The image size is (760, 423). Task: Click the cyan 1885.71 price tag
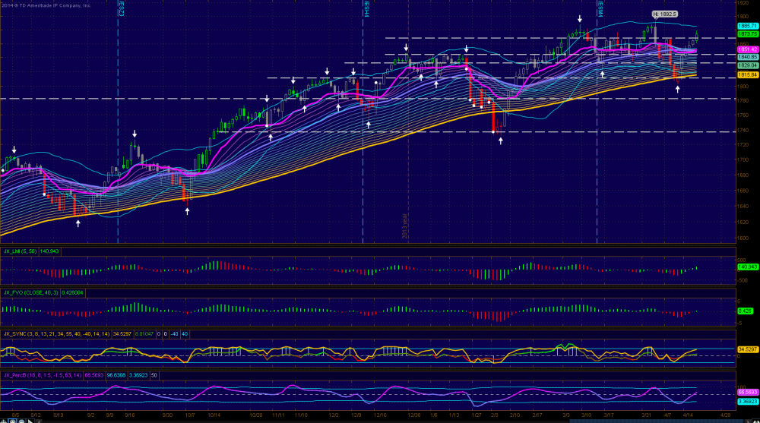[748, 26]
